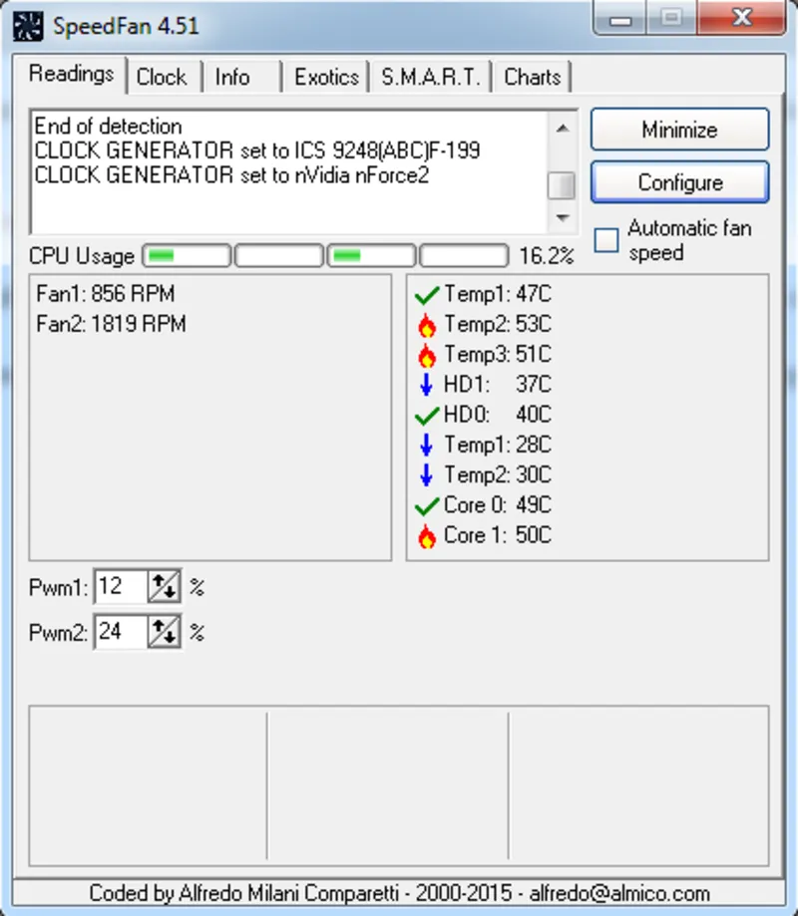798x916 pixels.
Task: Select the 'Fan2: 1819 RPM' reading
Action: click(x=111, y=324)
